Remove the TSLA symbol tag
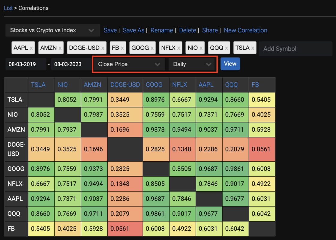This screenshot has width=336, height=240. pyautogui.click(x=253, y=48)
